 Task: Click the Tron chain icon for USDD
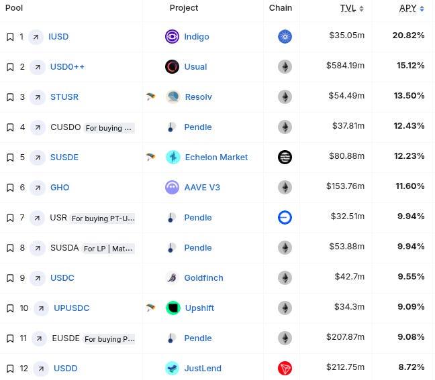pos(285,369)
